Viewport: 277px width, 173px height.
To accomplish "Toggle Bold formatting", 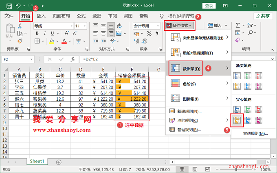I will tap(37, 33).
